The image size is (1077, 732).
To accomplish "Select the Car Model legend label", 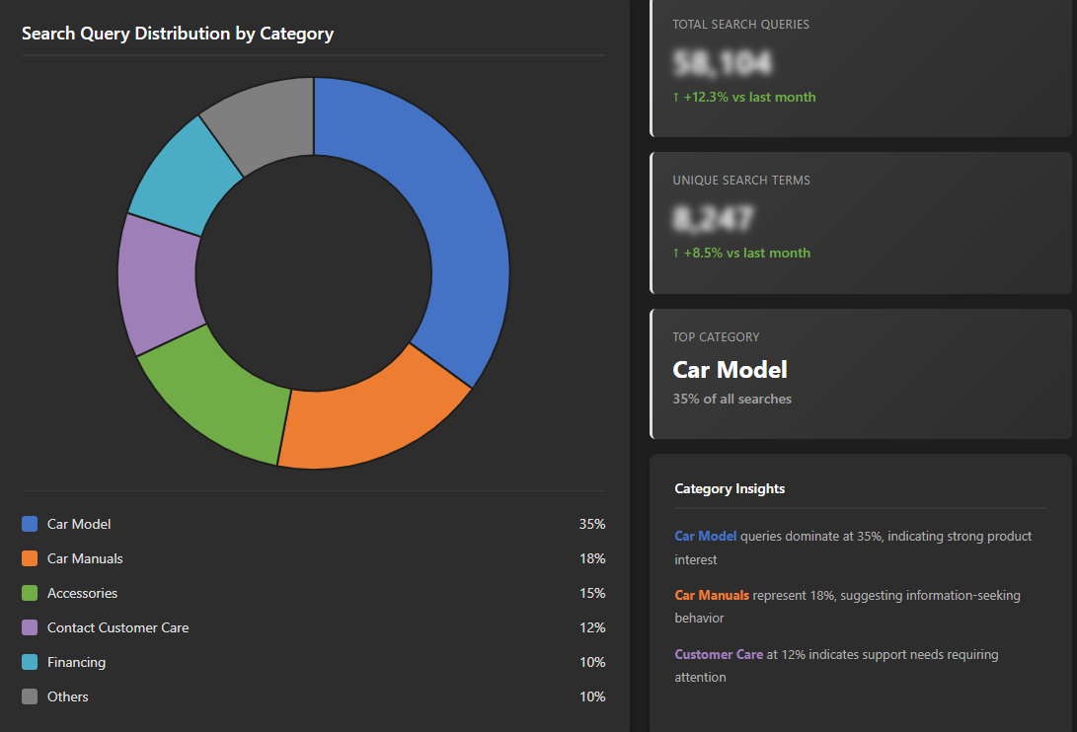I will point(79,524).
